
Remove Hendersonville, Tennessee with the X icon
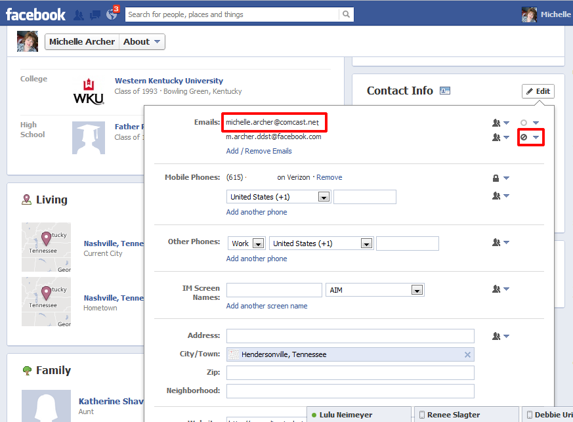(467, 354)
